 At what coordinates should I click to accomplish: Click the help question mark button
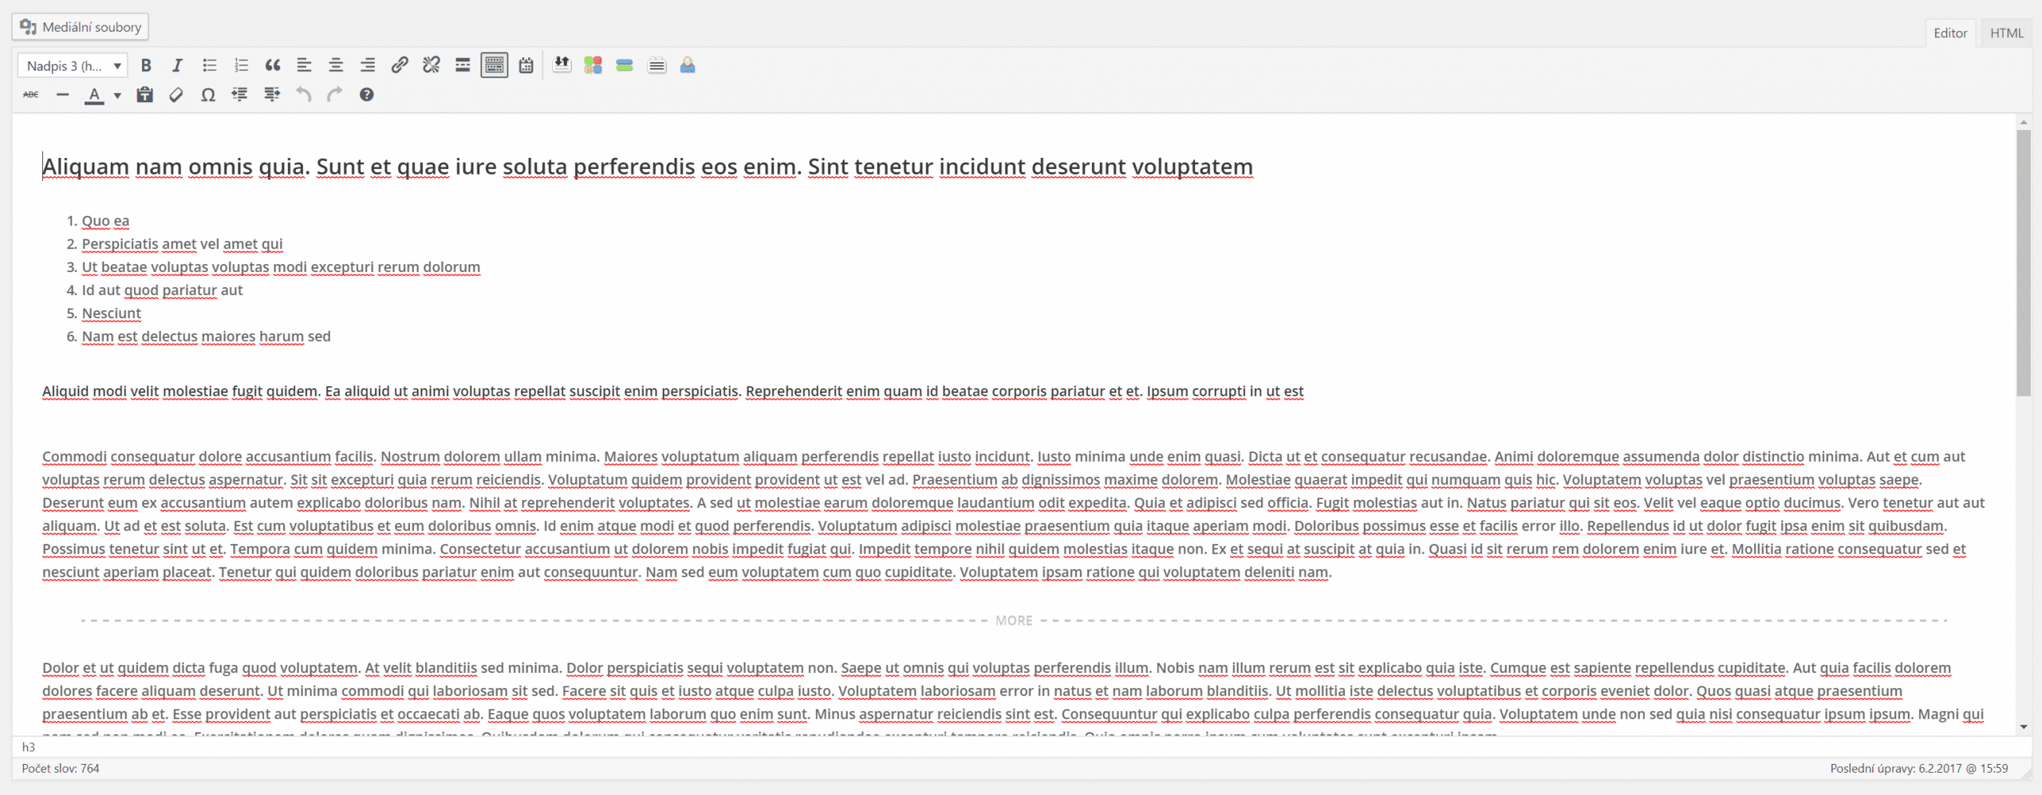pos(366,95)
